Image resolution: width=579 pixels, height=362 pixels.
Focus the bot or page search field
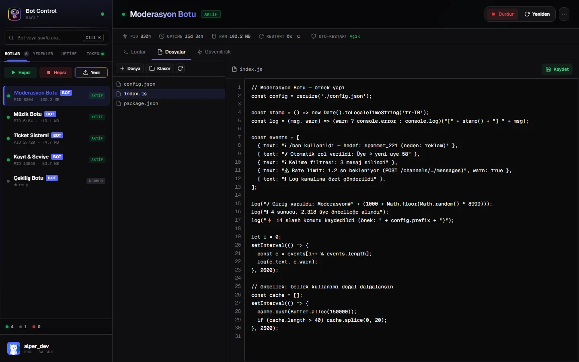click(56, 38)
